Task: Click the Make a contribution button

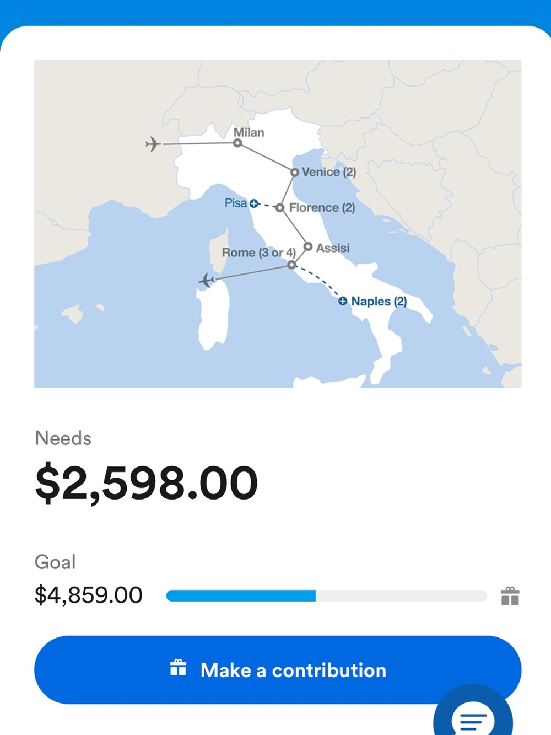Action: pyautogui.click(x=278, y=670)
